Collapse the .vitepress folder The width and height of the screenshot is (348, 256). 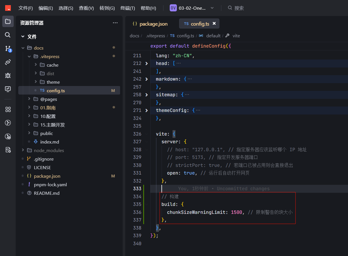[x=29, y=56]
